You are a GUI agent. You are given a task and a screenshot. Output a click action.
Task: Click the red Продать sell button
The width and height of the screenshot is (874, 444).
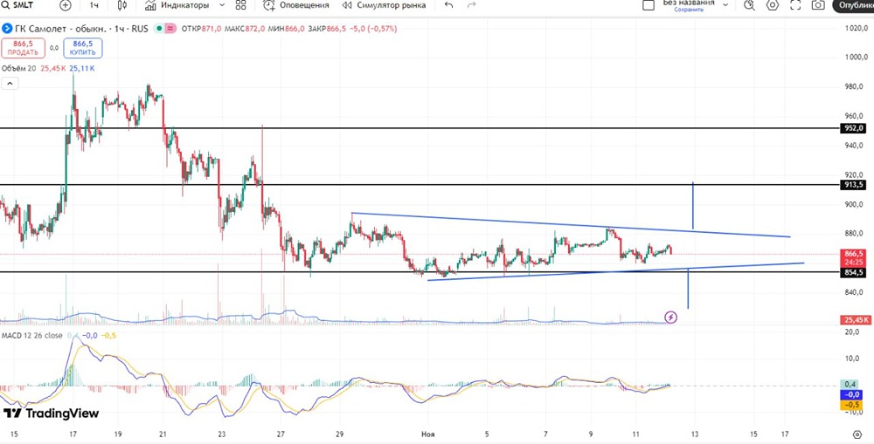pyautogui.click(x=23, y=48)
